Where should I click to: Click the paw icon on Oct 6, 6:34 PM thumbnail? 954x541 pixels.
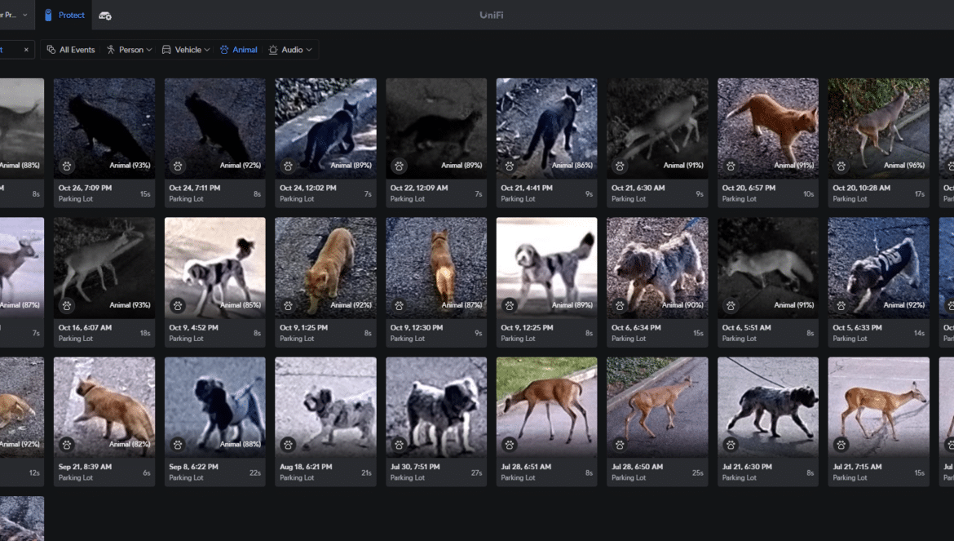(620, 305)
